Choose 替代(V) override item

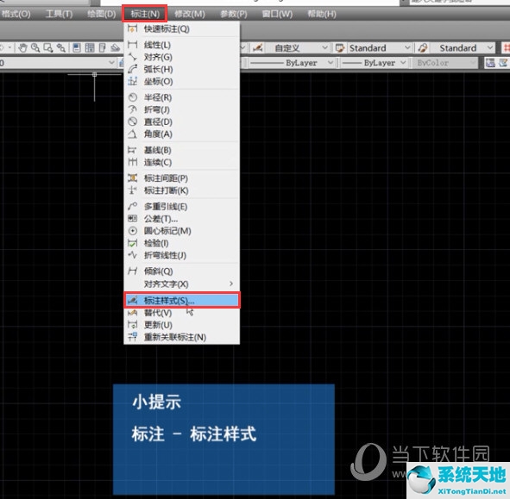(182, 313)
